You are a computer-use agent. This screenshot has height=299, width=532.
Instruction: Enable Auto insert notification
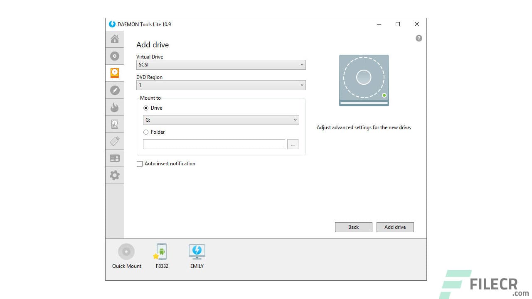pyautogui.click(x=140, y=164)
